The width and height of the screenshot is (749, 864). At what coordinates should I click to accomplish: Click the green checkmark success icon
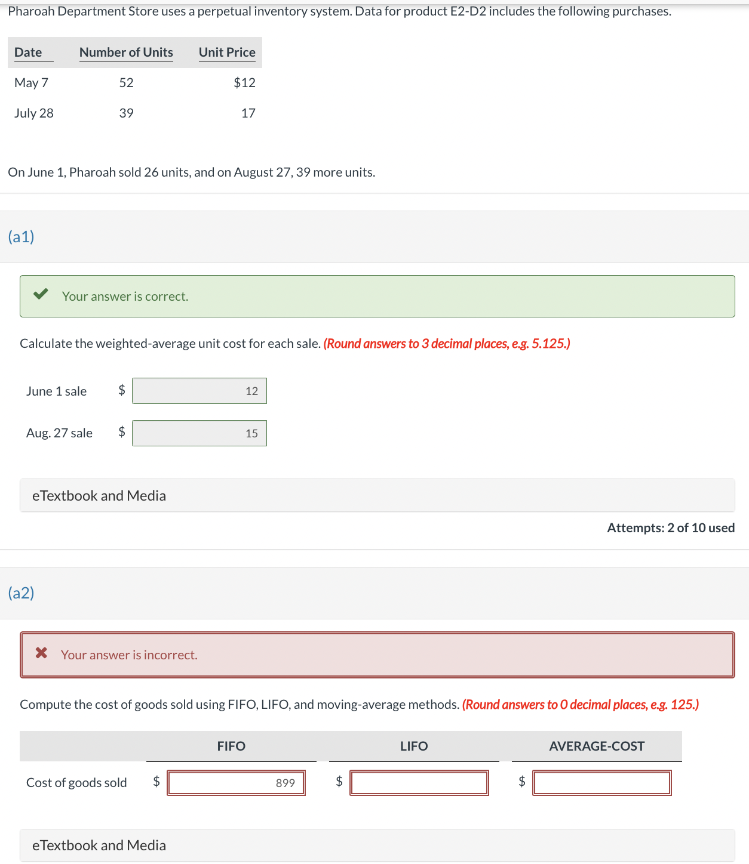click(41, 293)
